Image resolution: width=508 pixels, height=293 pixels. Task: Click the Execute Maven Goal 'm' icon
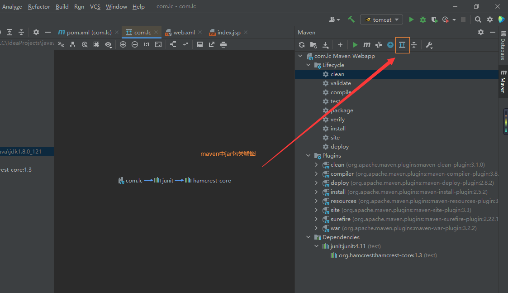pyautogui.click(x=367, y=45)
